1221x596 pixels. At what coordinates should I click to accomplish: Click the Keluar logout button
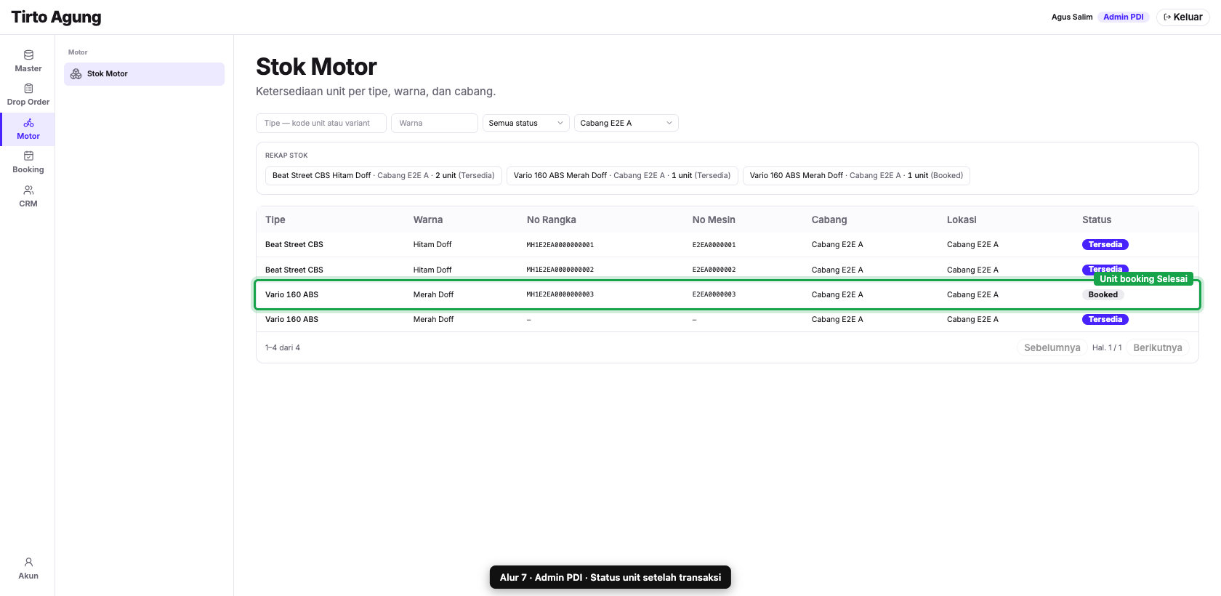[1182, 17]
